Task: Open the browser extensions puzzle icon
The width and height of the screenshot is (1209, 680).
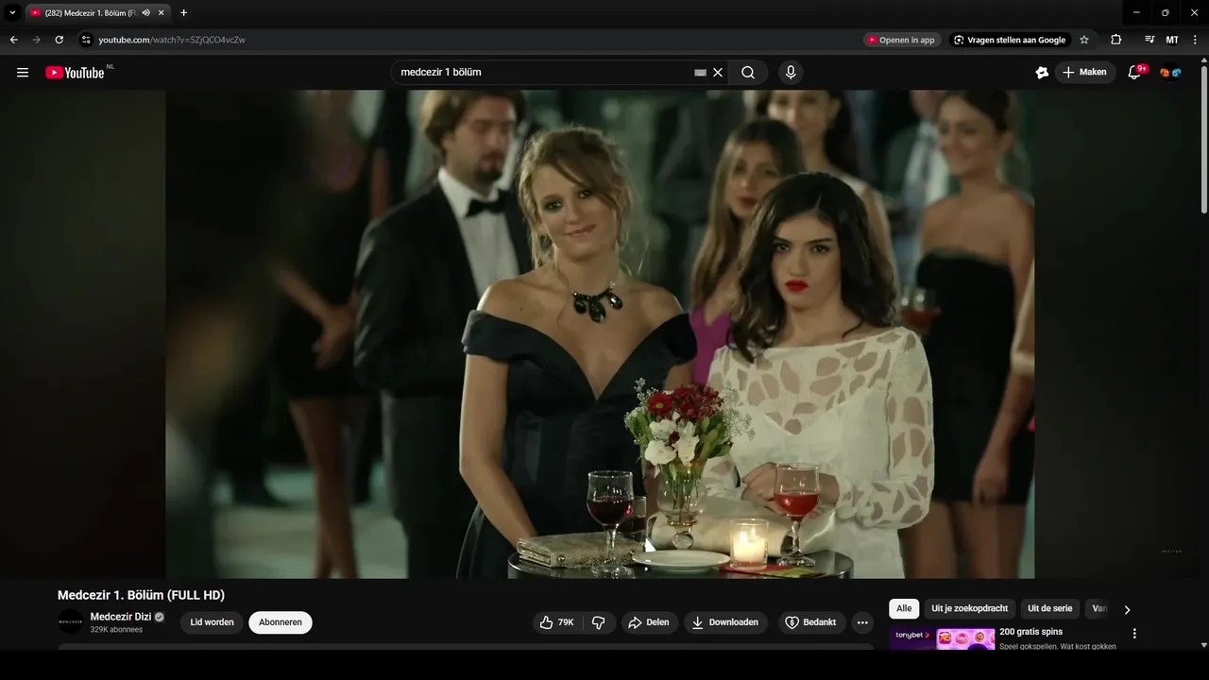Action: pos(1115,40)
